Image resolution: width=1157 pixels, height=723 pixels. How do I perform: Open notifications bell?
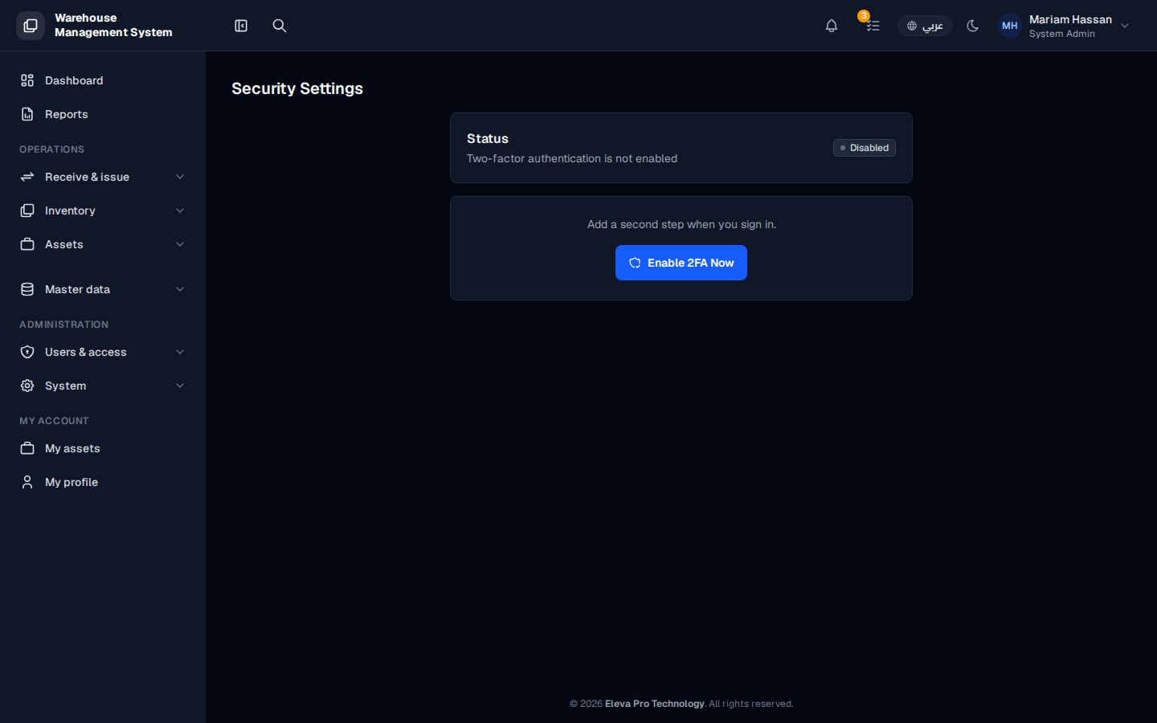pos(832,26)
